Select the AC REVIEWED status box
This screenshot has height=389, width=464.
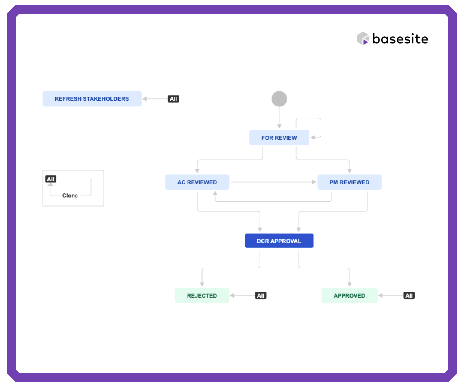point(197,182)
